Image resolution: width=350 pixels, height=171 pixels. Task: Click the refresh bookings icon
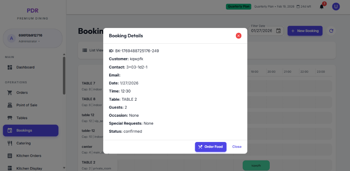pos(331,31)
